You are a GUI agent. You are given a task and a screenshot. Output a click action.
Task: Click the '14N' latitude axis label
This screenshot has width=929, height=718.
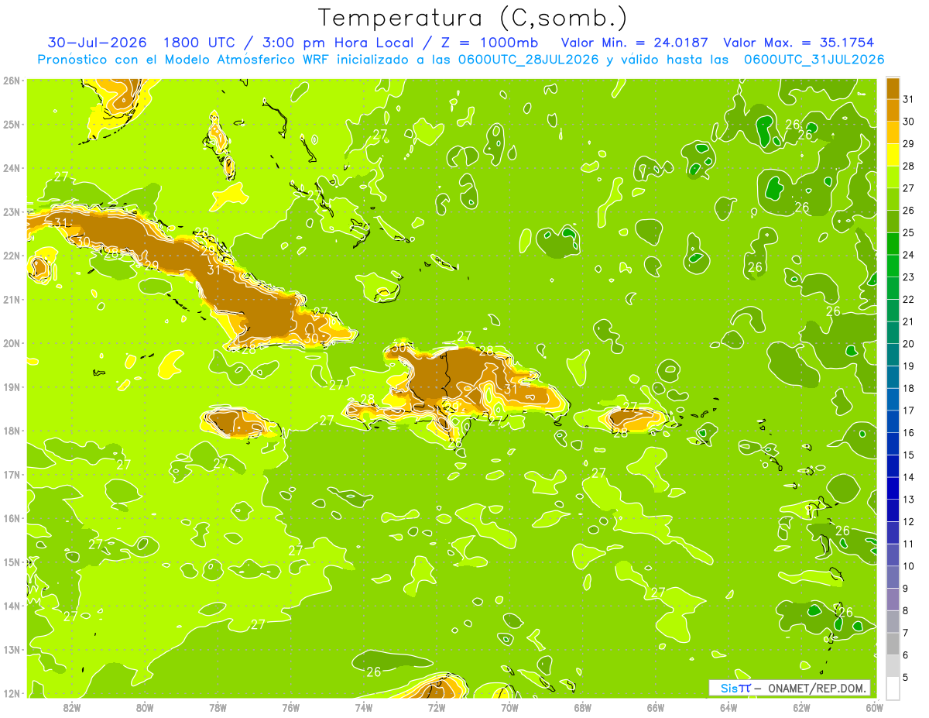[x=12, y=606]
